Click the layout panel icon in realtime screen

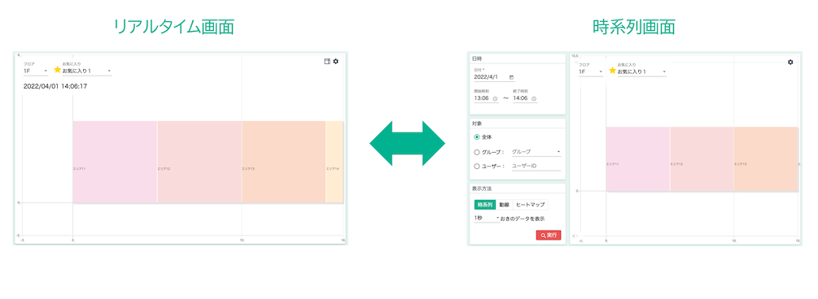[327, 62]
